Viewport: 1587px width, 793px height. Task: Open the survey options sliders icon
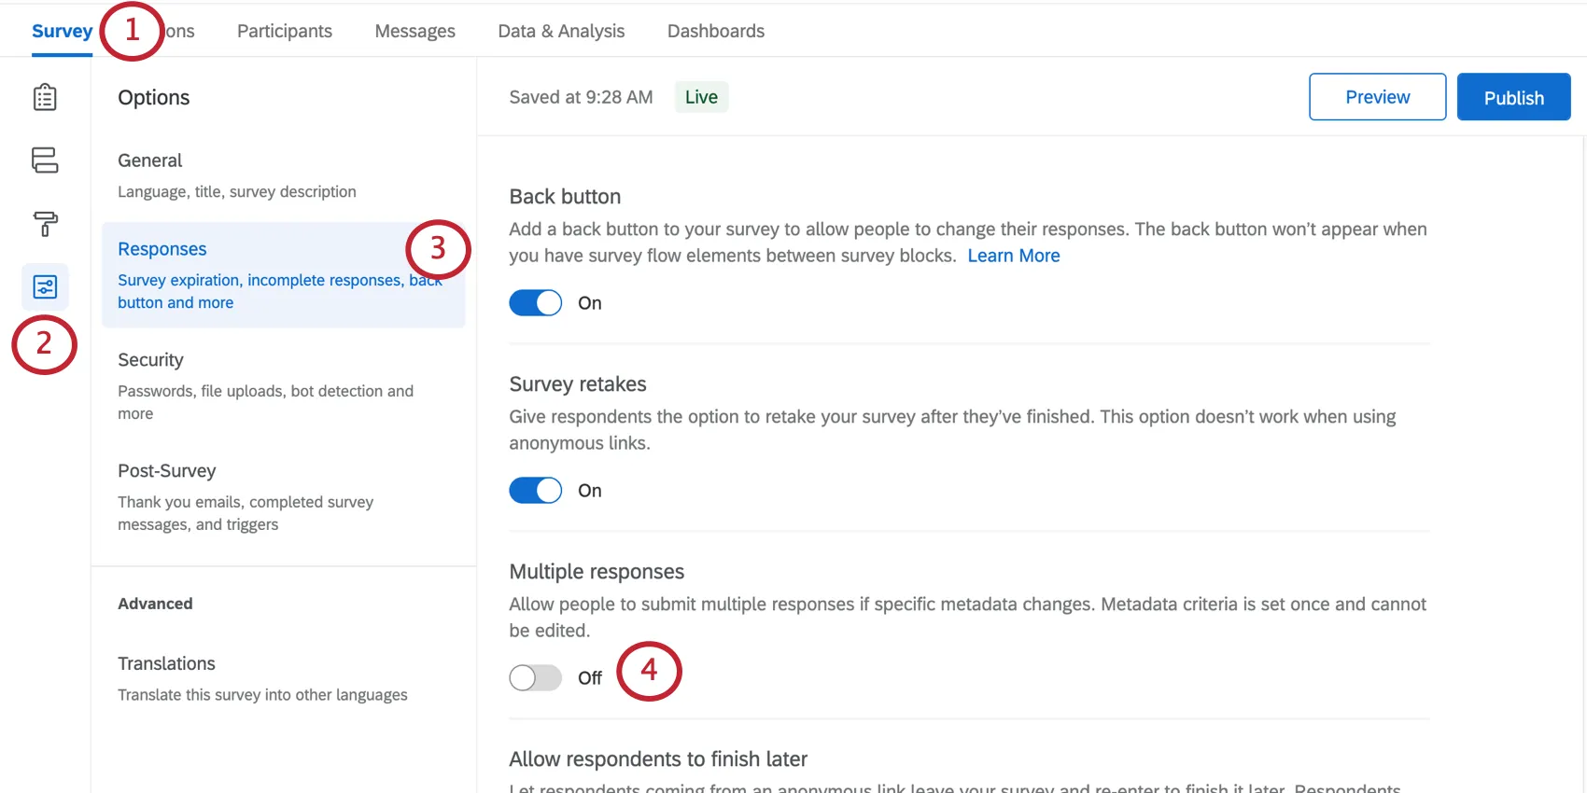click(x=45, y=287)
